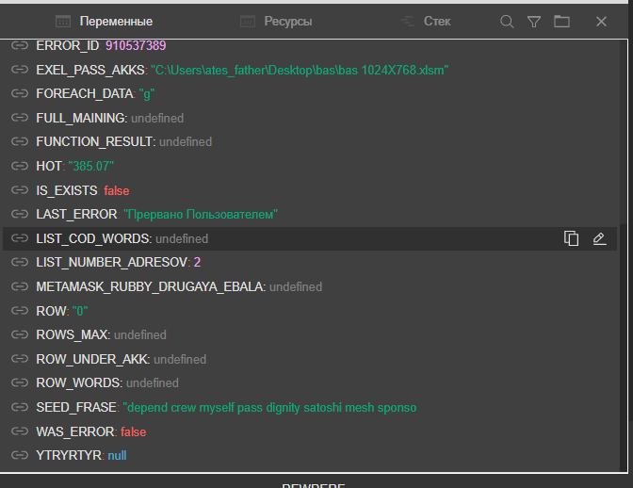The height and width of the screenshot is (488, 633).
Task: Click the link icon next to ROWS_MAX
Action: click(20, 334)
